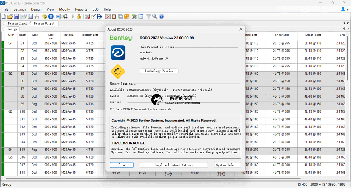Click the New file toolbar icon
This screenshot has width=351, height=188.
pyautogui.click(x=3, y=16)
